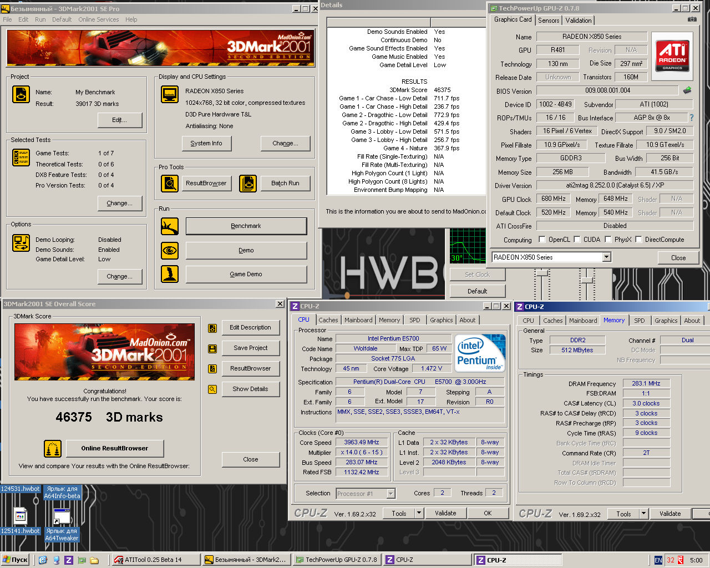Viewport: 710px width, 568px height.
Task: Click the GPU-Z screenshot camera icon
Action: [692, 19]
